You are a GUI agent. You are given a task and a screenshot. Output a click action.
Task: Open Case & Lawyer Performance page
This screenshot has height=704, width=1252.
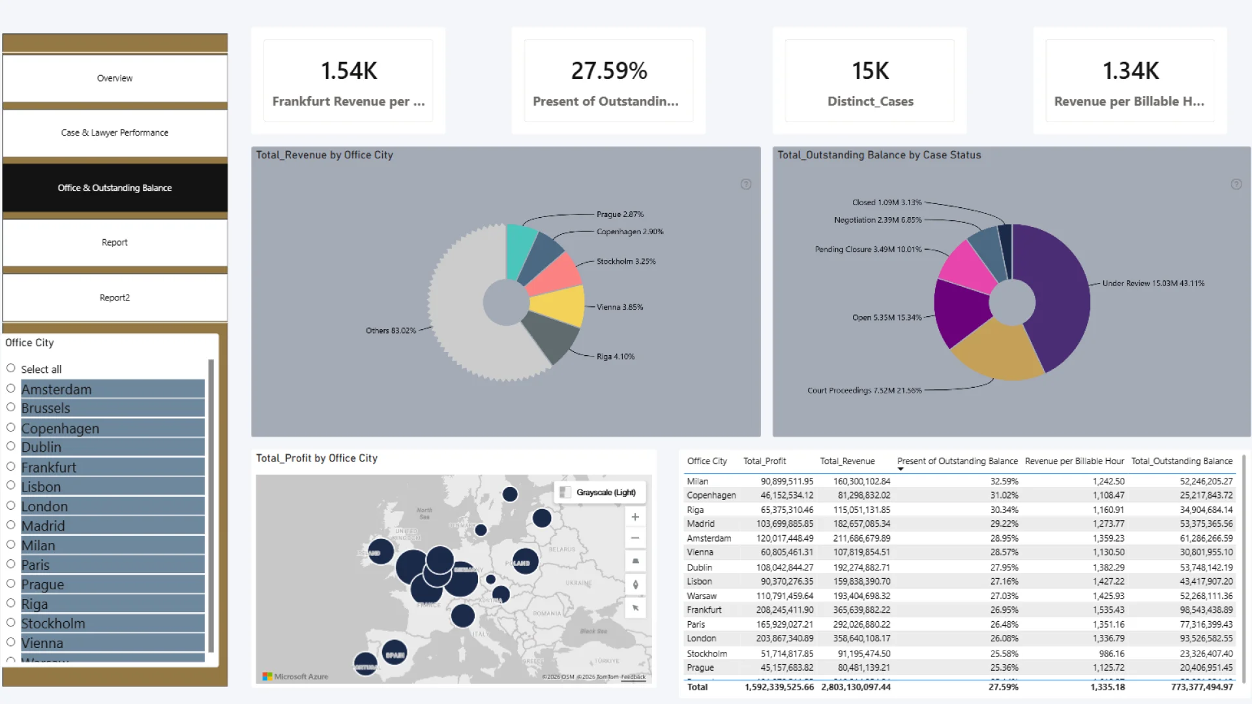pos(115,133)
